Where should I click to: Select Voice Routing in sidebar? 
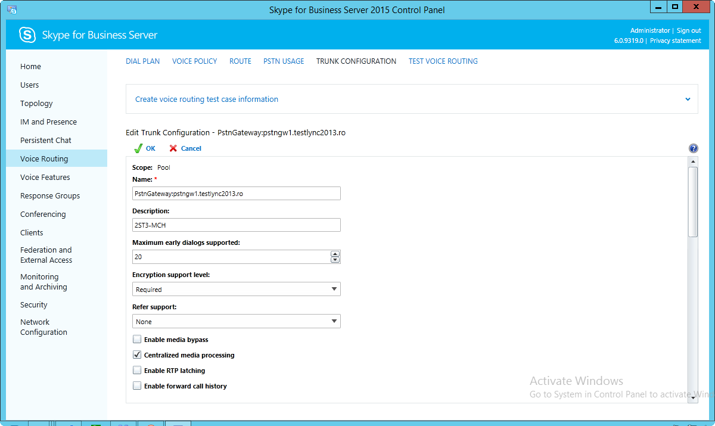pyautogui.click(x=57, y=158)
